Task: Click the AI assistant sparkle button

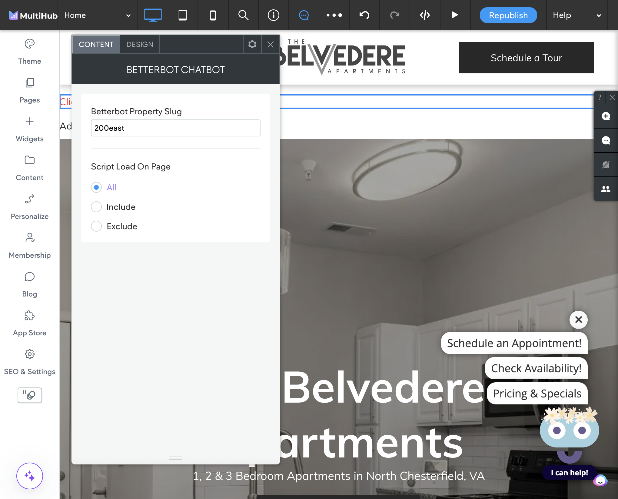Action: click(x=30, y=476)
